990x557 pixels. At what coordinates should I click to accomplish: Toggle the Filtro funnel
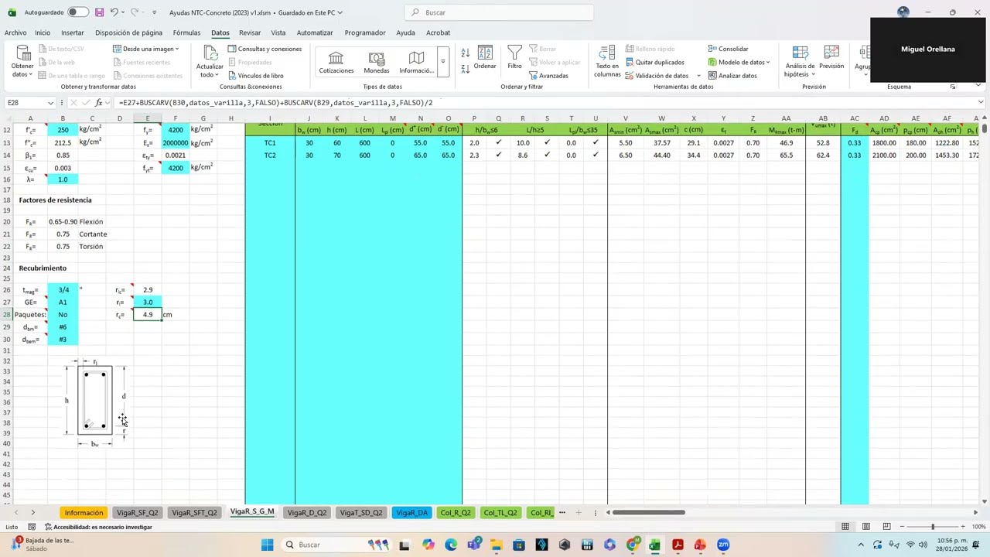pyautogui.click(x=514, y=59)
